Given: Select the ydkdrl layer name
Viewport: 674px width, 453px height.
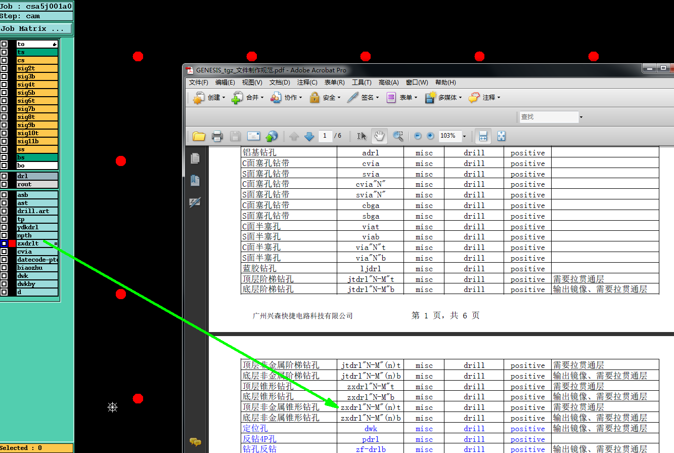Looking at the screenshot, I should 37,227.
